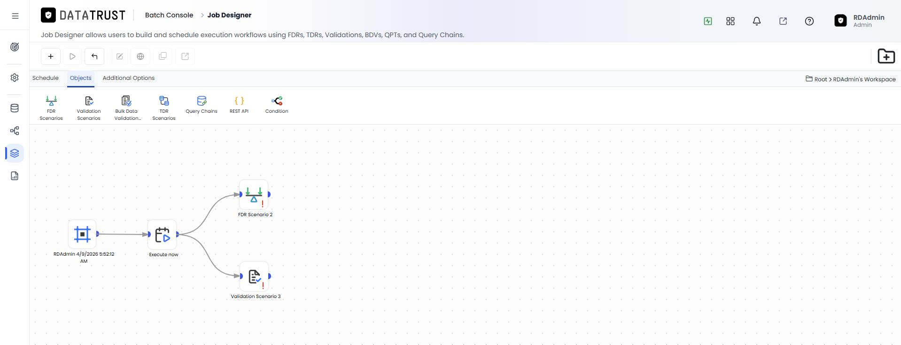Switch to the Additional Options tab
This screenshot has height=345, width=901.
pyautogui.click(x=129, y=78)
